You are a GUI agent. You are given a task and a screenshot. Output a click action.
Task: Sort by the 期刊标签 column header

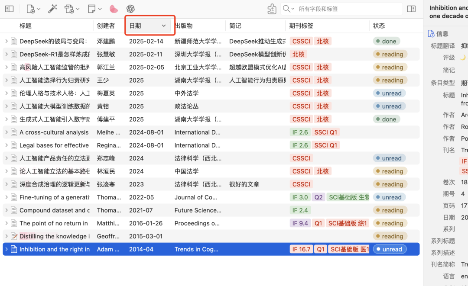click(x=301, y=26)
